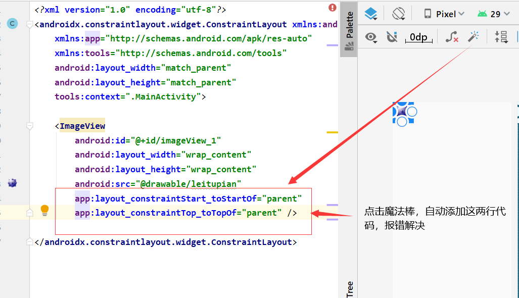Click the xmlns:tools attribute line
Viewport: 519px width, 298px height.
click(x=170, y=53)
